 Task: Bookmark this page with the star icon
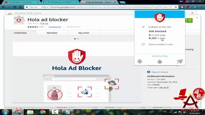point(176,7)
